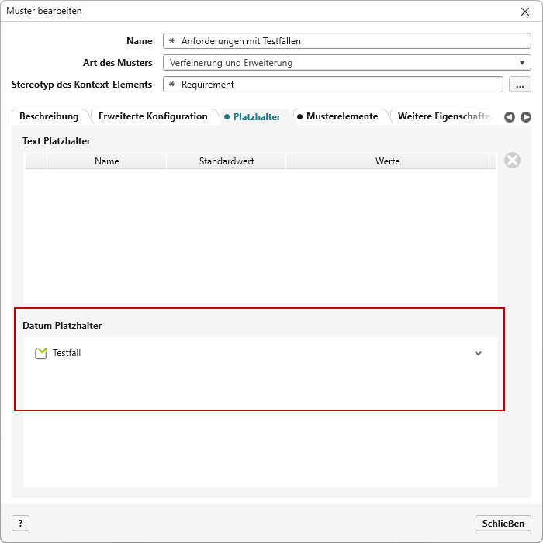Viewport: 543px width, 543px height.
Task: Click the Werte column header
Action: coord(387,161)
